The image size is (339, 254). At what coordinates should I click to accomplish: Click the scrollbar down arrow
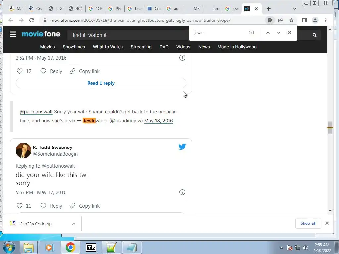click(x=330, y=211)
